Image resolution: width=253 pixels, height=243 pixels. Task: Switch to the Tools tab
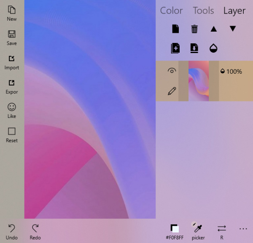[203, 11]
